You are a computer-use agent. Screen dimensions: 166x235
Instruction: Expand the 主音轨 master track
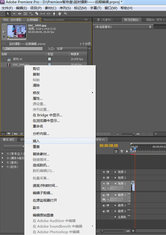115,217
